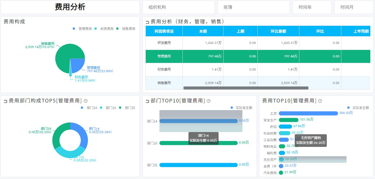Open the help tooltip for 部门TOP10[管理费用]
This screenshot has width=375, height=179.
[209, 101]
